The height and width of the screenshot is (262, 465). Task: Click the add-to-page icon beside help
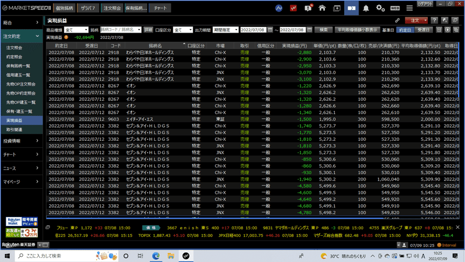tap(445, 20)
